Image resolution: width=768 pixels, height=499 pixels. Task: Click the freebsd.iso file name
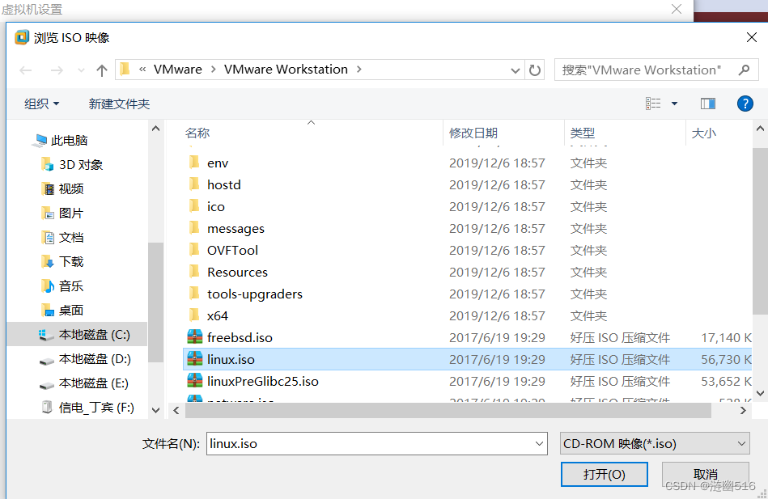pyautogui.click(x=240, y=337)
